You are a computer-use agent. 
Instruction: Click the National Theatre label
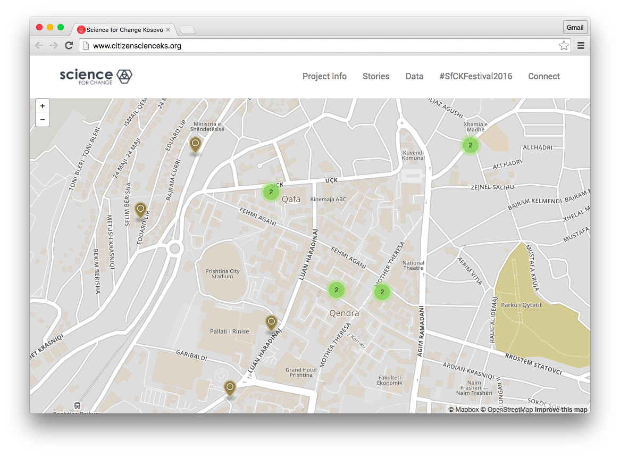[413, 265]
